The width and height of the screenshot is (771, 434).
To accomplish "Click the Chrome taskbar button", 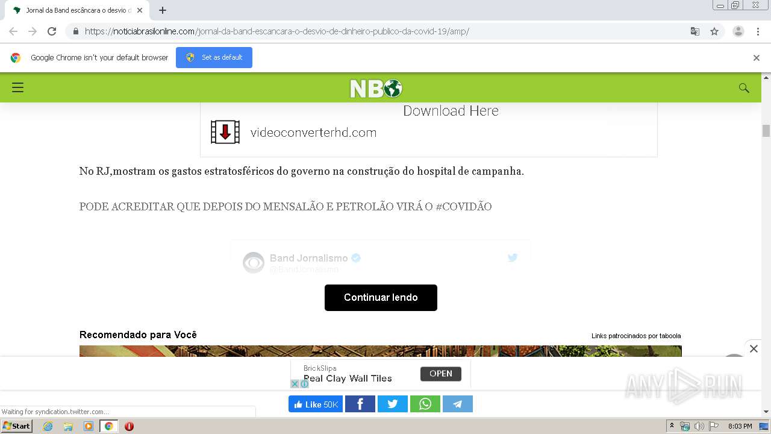I will coord(109,426).
